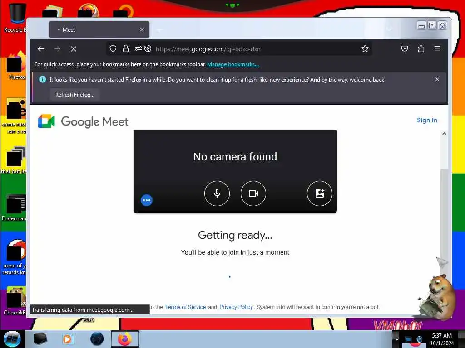Image resolution: width=465 pixels, height=348 pixels.
Task: Click the Google Meet logo
Action: pyautogui.click(x=83, y=121)
